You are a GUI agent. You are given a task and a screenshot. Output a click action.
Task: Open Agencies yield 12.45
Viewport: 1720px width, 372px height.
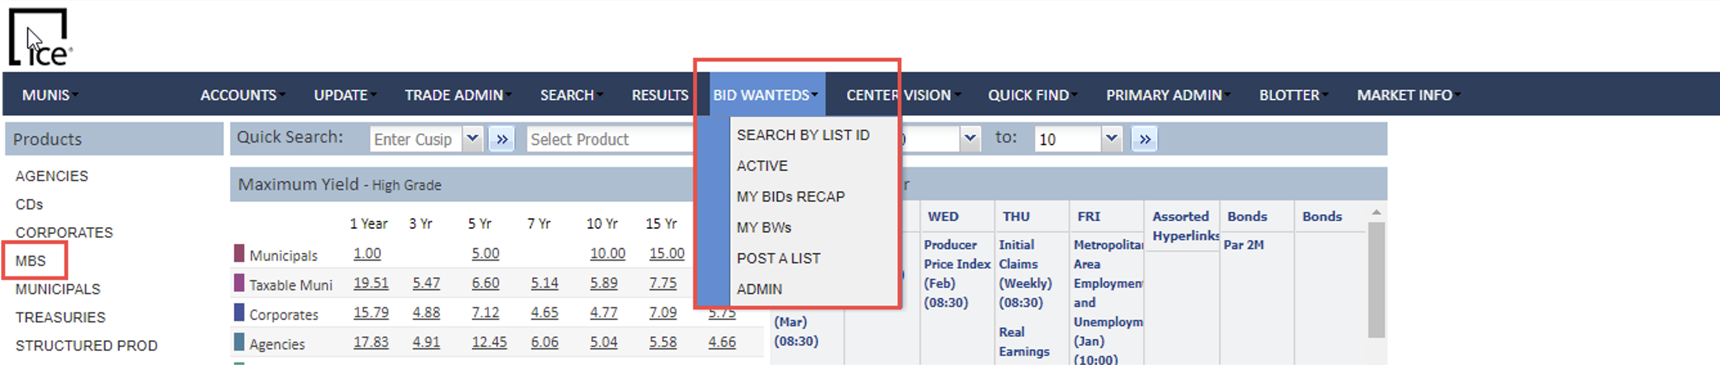pyautogui.click(x=490, y=343)
